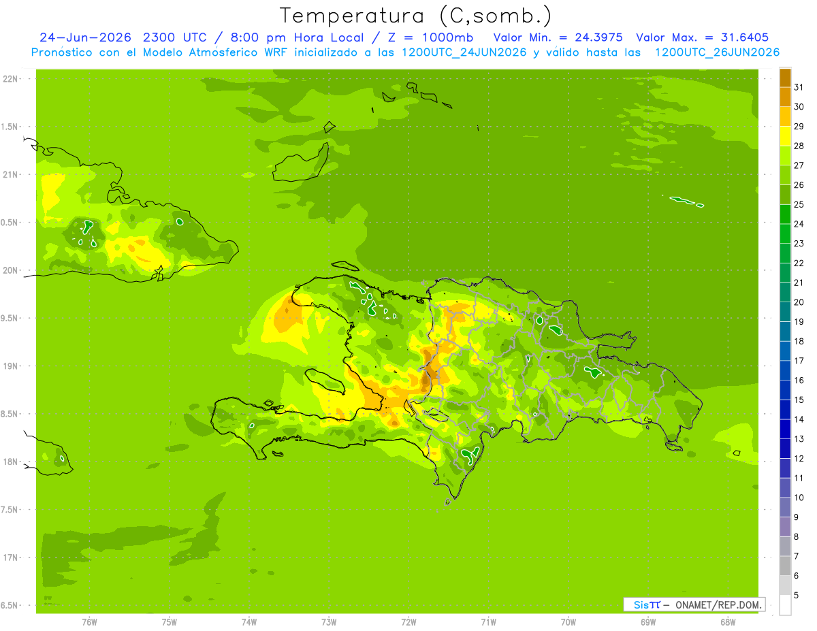Click the '18N' latitude label

pos(10,462)
